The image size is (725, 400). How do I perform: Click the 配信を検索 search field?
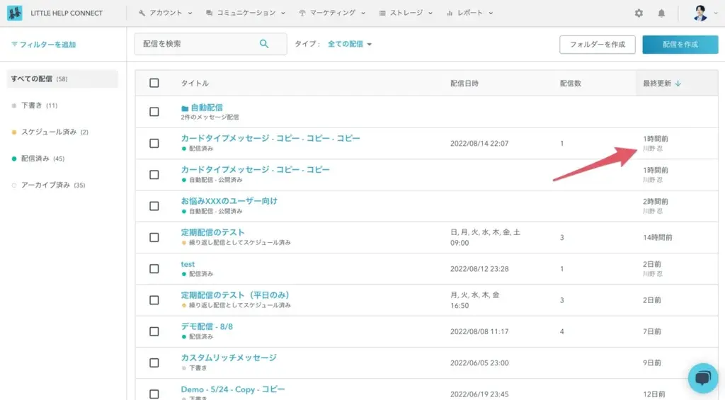(x=198, y=44)
